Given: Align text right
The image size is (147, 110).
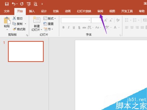Looking at the screenshot, I should [x=137, y=27].
